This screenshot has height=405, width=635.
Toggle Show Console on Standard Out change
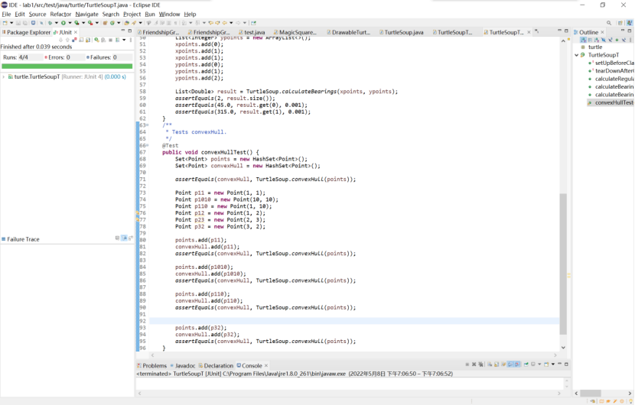tap(510, 364)
